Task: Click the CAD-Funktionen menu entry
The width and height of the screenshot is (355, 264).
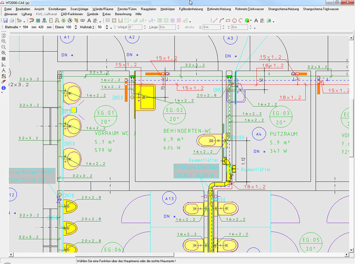Action: pyautogui.click(x=72, y=14)
